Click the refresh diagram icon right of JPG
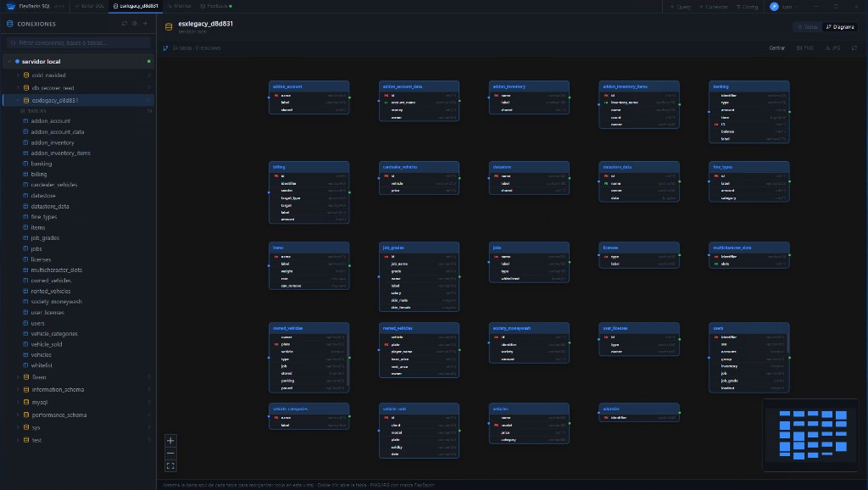The image size is (868, 490). coord(854,48)
